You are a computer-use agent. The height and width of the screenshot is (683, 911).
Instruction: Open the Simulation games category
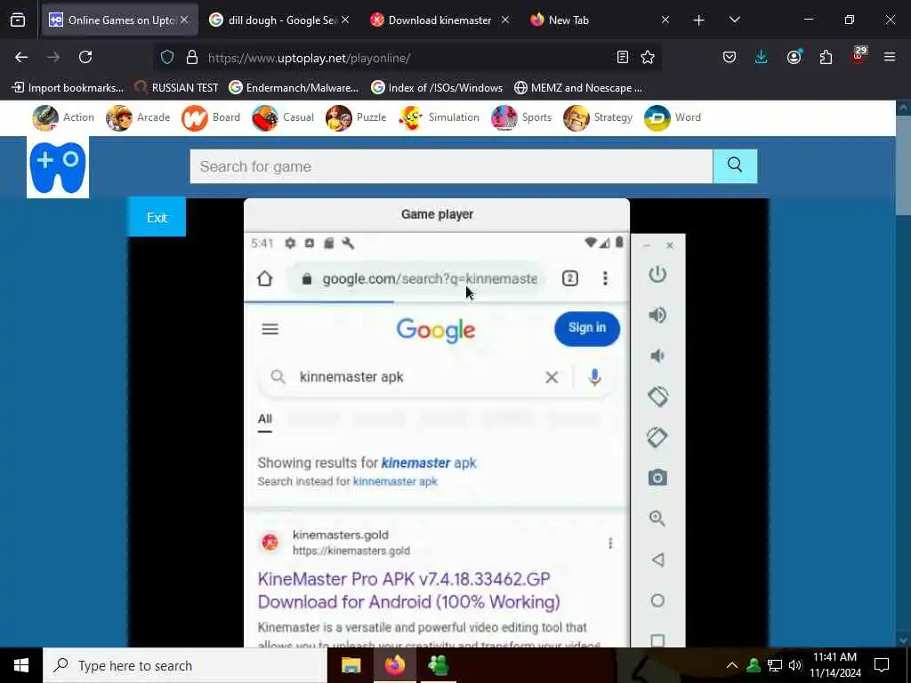pyautogui.click(x=439, y=118)
